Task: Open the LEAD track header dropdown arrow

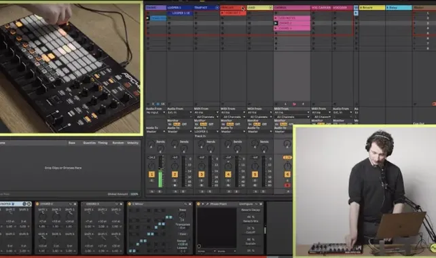Action: (270, 7)
